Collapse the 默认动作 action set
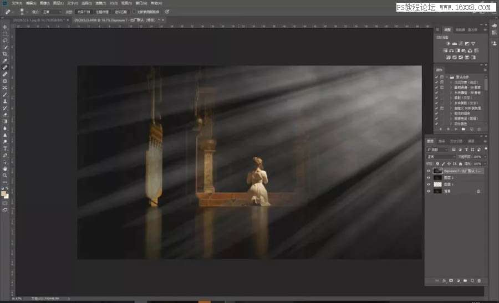This screenshot has height=303, width=499. 447,77
